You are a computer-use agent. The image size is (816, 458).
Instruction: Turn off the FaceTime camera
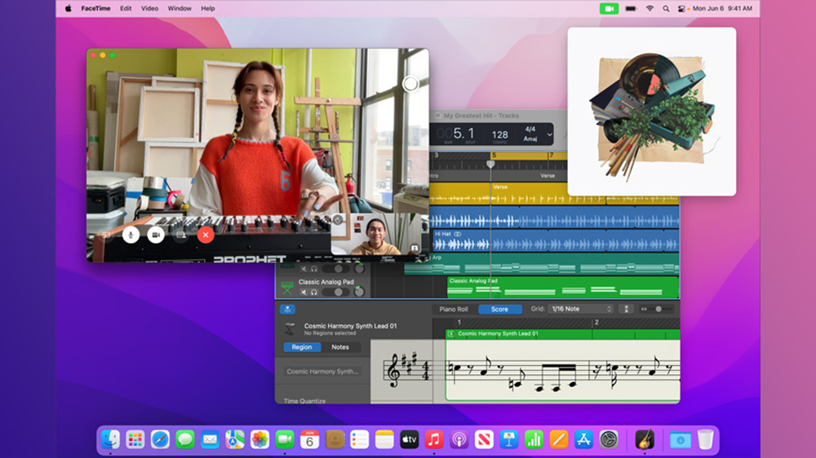156,235
